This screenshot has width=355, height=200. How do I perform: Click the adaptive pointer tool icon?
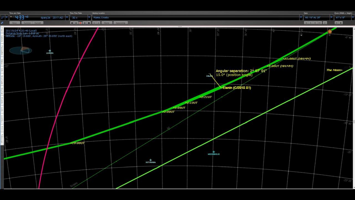2,17
